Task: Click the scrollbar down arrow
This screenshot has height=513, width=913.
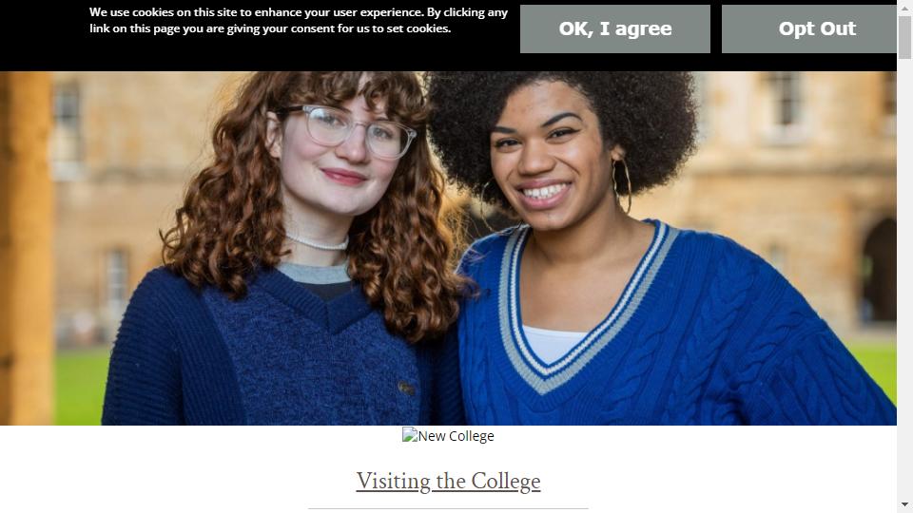Action: (904, 504)
